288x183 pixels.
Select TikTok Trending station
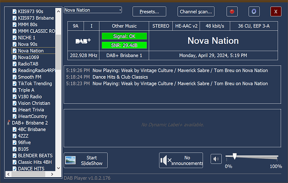(35, 84)
